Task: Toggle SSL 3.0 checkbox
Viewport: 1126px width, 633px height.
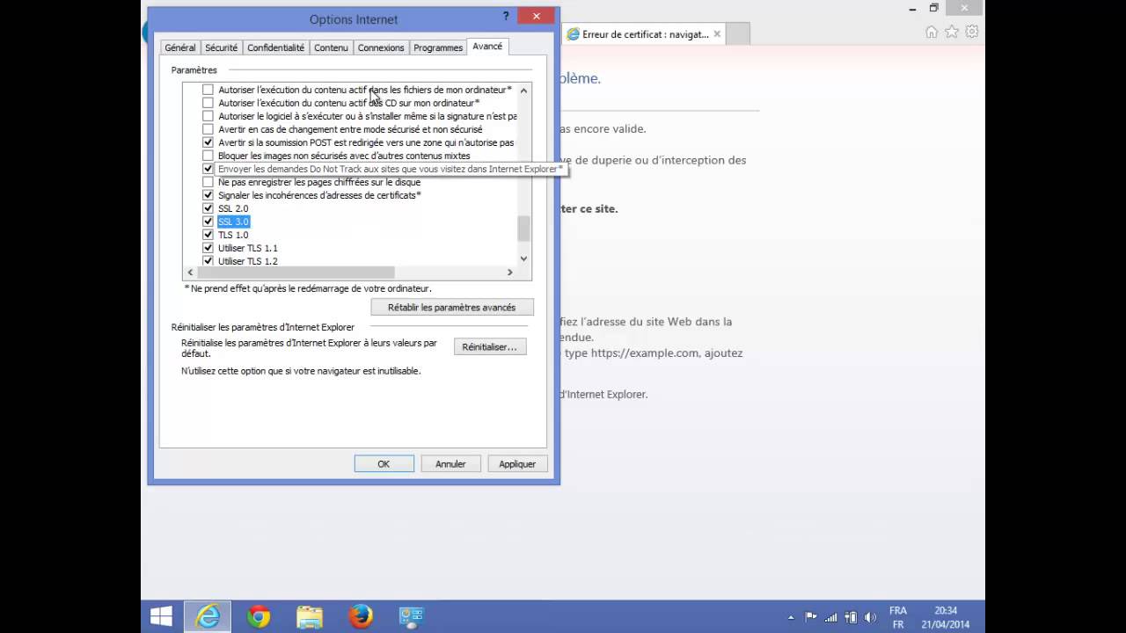Action: [x=208, y=222]
